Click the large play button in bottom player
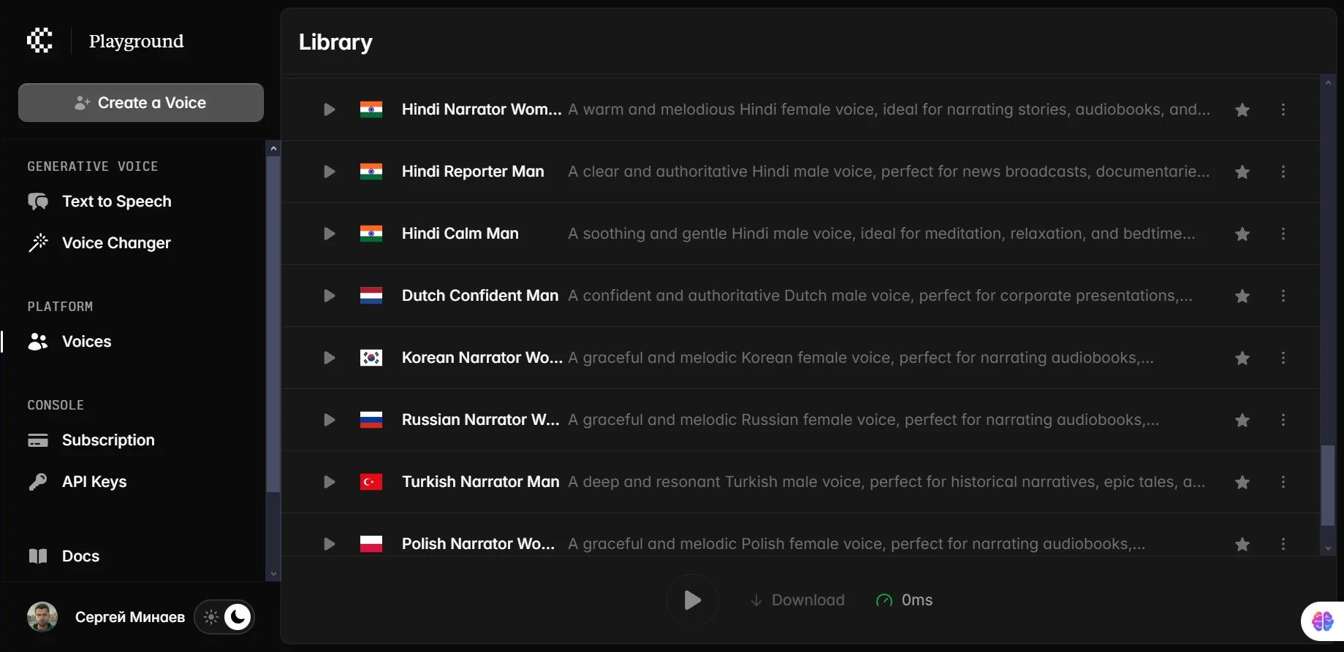The height and width of the screenshot is (652, 1344). 693,600
